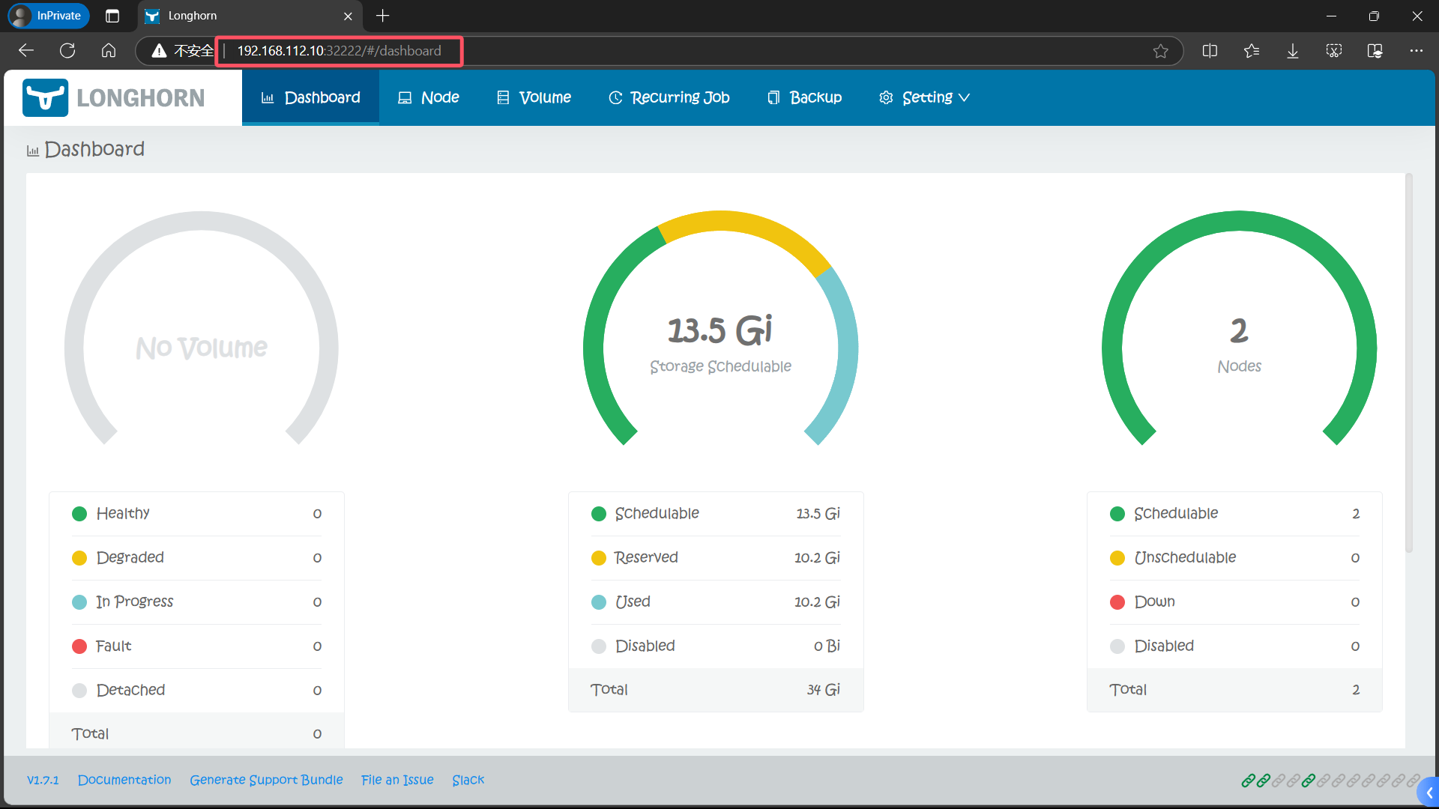
Task: Select the Fault volume row
Action: point(196,646)
